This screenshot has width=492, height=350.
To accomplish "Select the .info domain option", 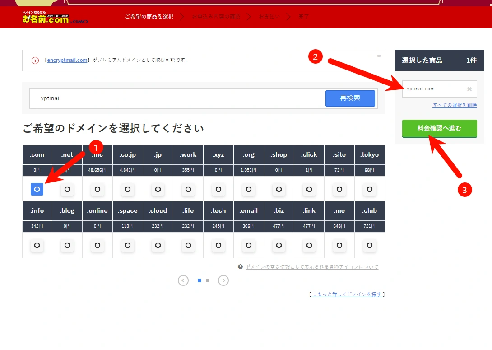I will (37, 245).
